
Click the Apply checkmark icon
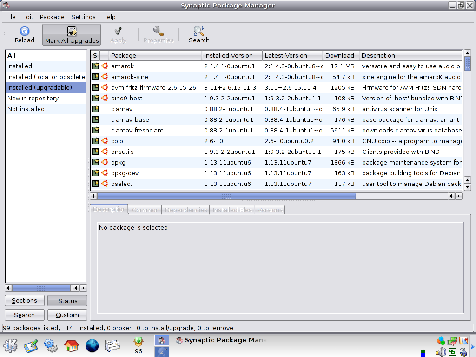pyautogui.click(x=118, y=31)
